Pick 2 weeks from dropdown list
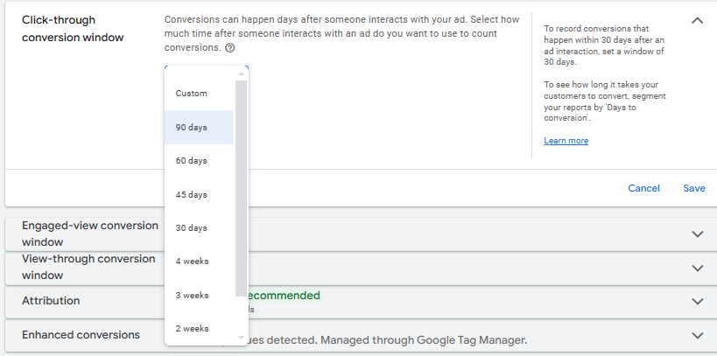 192,329
